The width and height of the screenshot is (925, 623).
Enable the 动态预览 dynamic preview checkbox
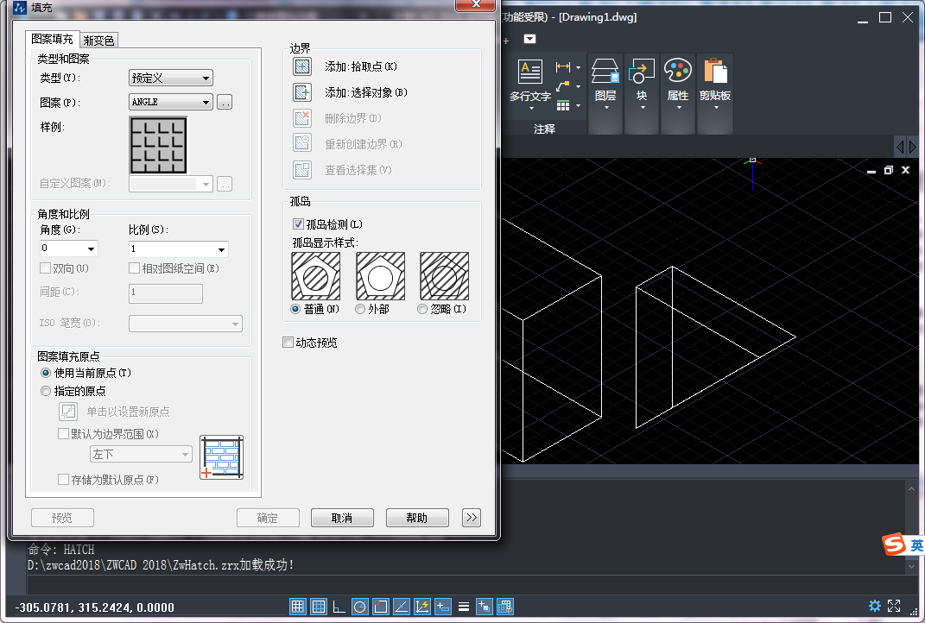(288, 342)
